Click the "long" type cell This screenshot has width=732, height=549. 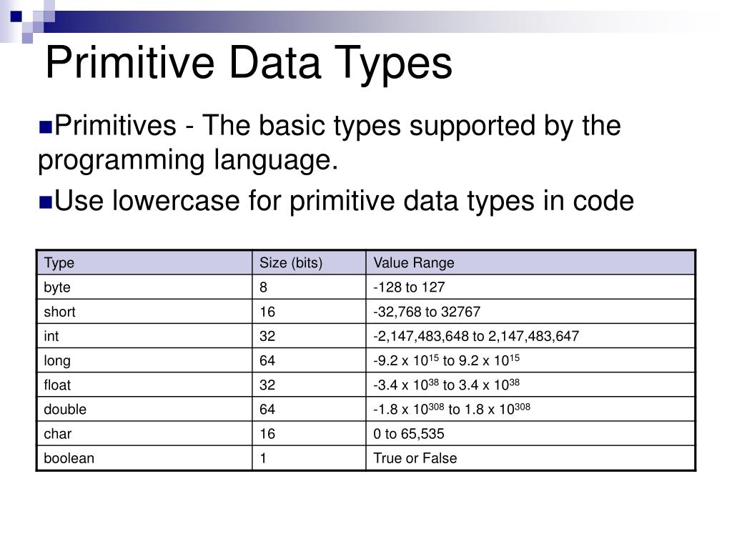point(57,360)
